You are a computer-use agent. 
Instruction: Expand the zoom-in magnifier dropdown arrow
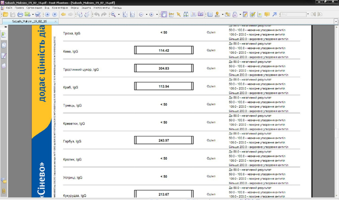tap(119, 14)
